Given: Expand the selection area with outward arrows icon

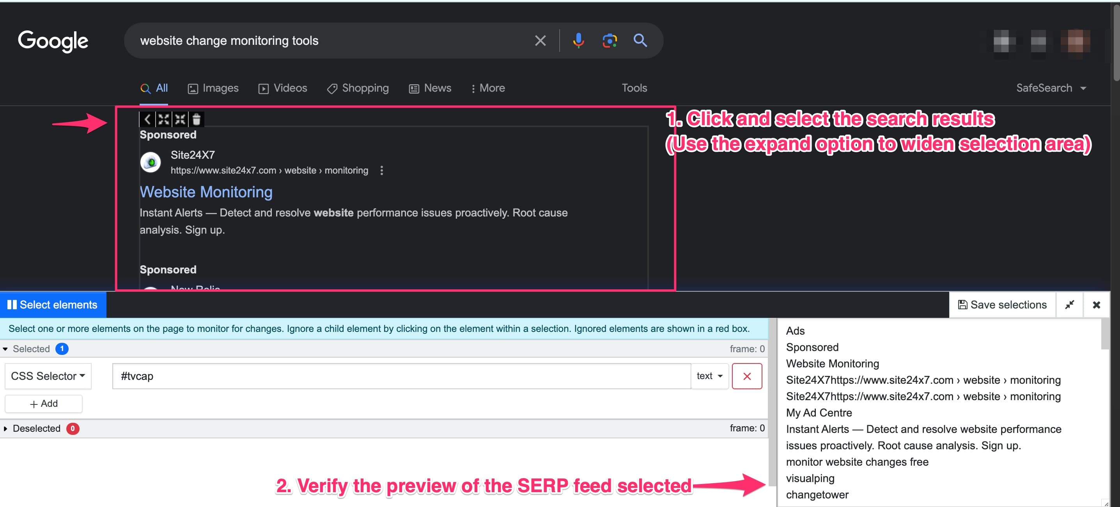Looking at the screenshot, I should 163,119.
